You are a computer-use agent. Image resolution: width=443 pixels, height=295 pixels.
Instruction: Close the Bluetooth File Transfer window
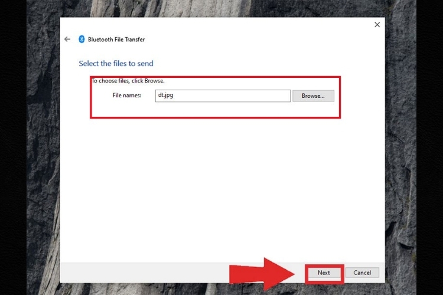[x=377, y=25]
